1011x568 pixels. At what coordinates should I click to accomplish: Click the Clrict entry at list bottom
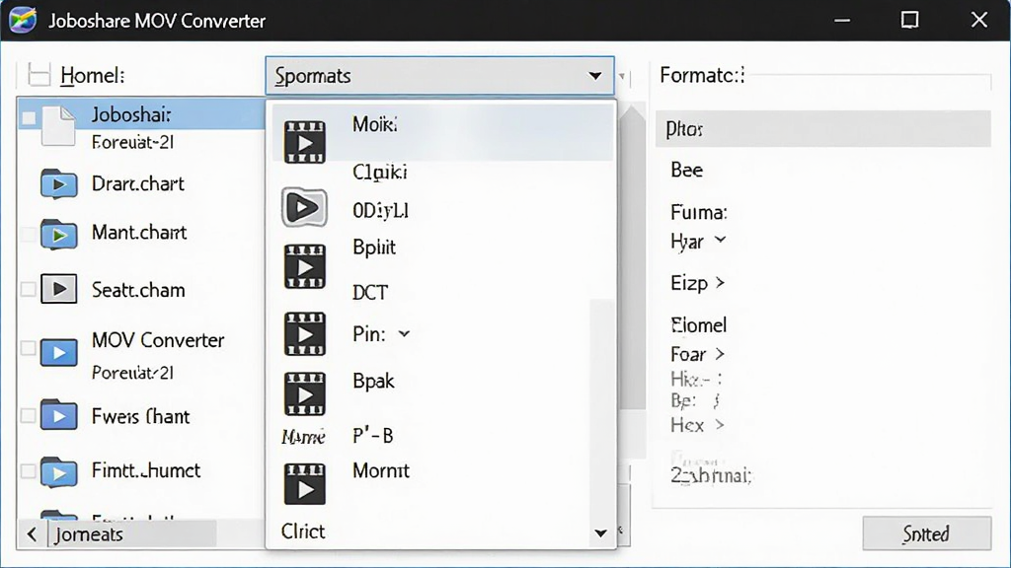click(303, 532)
